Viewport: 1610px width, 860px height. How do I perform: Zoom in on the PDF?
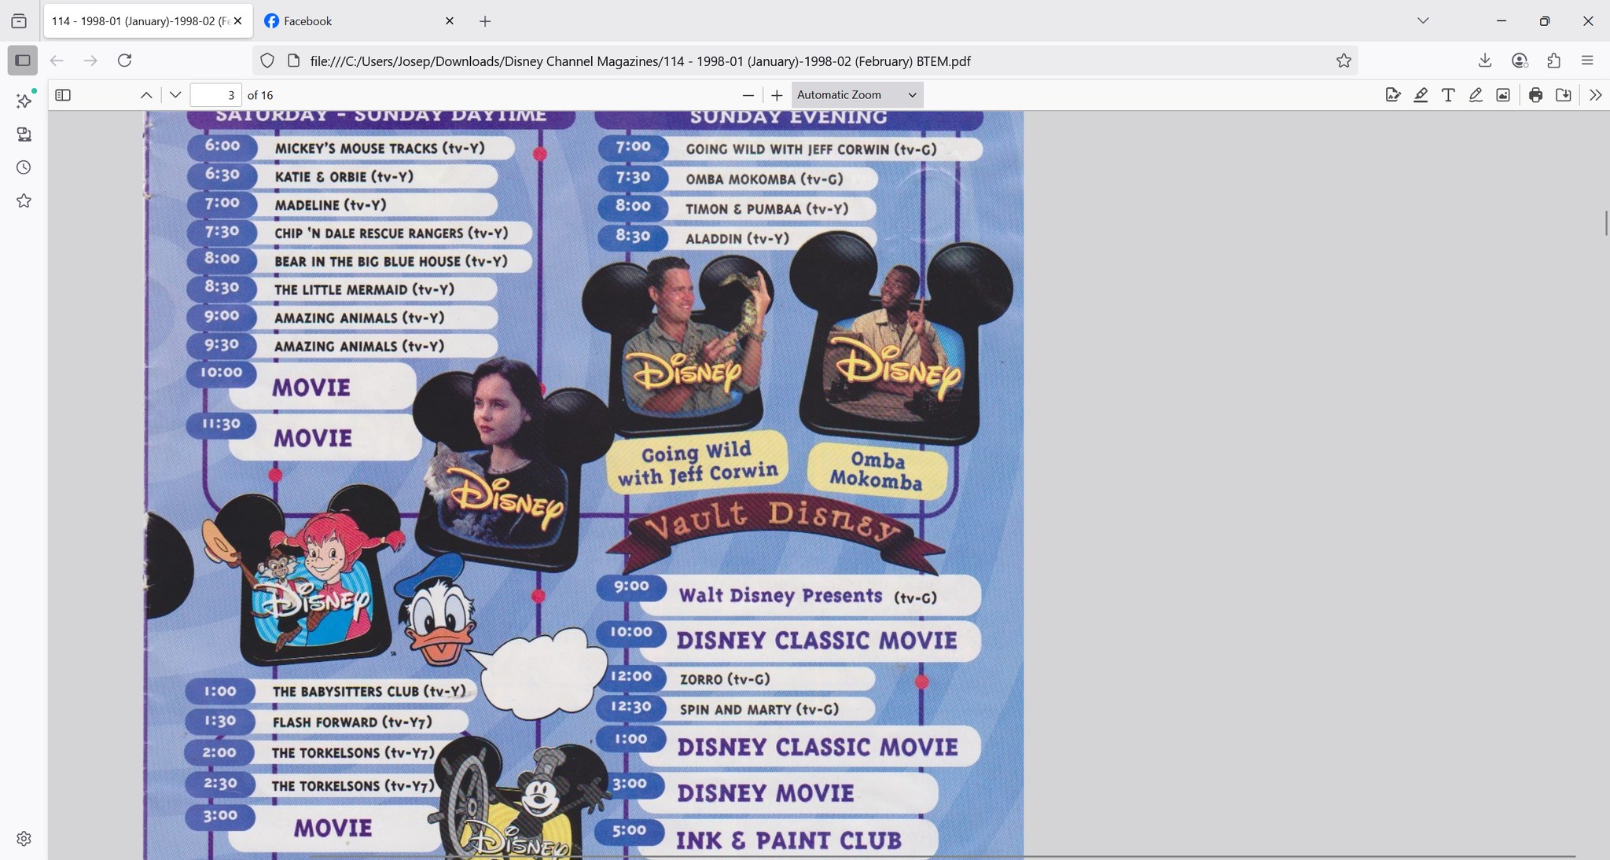pyautogui.click(x=777, y=95)
